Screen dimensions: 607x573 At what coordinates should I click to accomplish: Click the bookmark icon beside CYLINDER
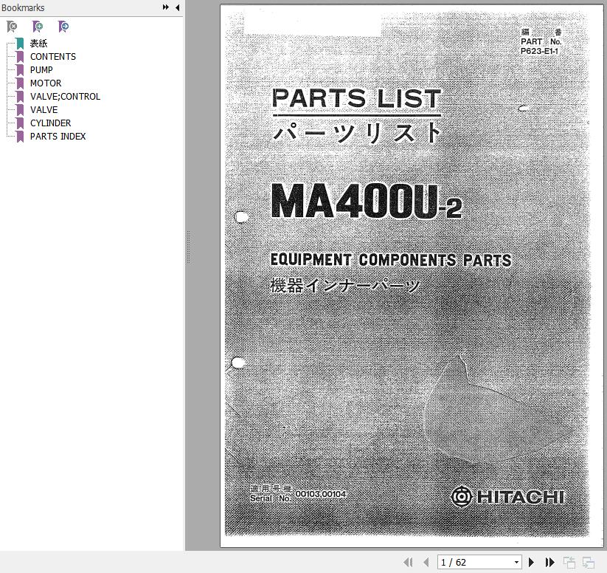click(x=20, y=123)
